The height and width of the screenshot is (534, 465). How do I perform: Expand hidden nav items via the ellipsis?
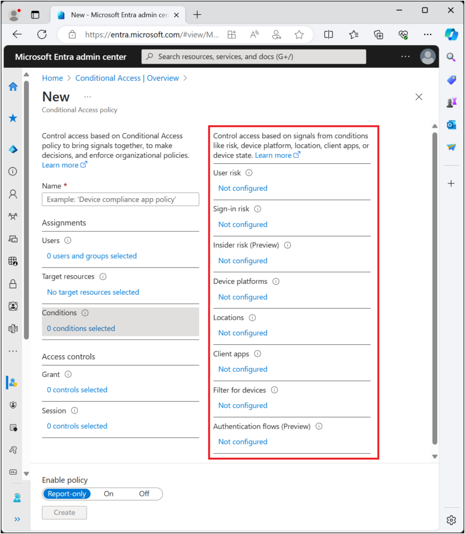point(13,350)
